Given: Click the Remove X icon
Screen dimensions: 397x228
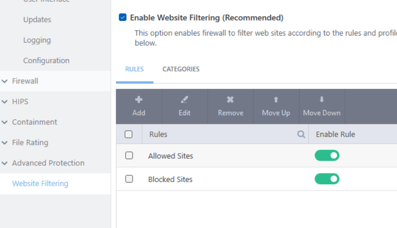Looking at the screenshot, I should coord(230,100).
